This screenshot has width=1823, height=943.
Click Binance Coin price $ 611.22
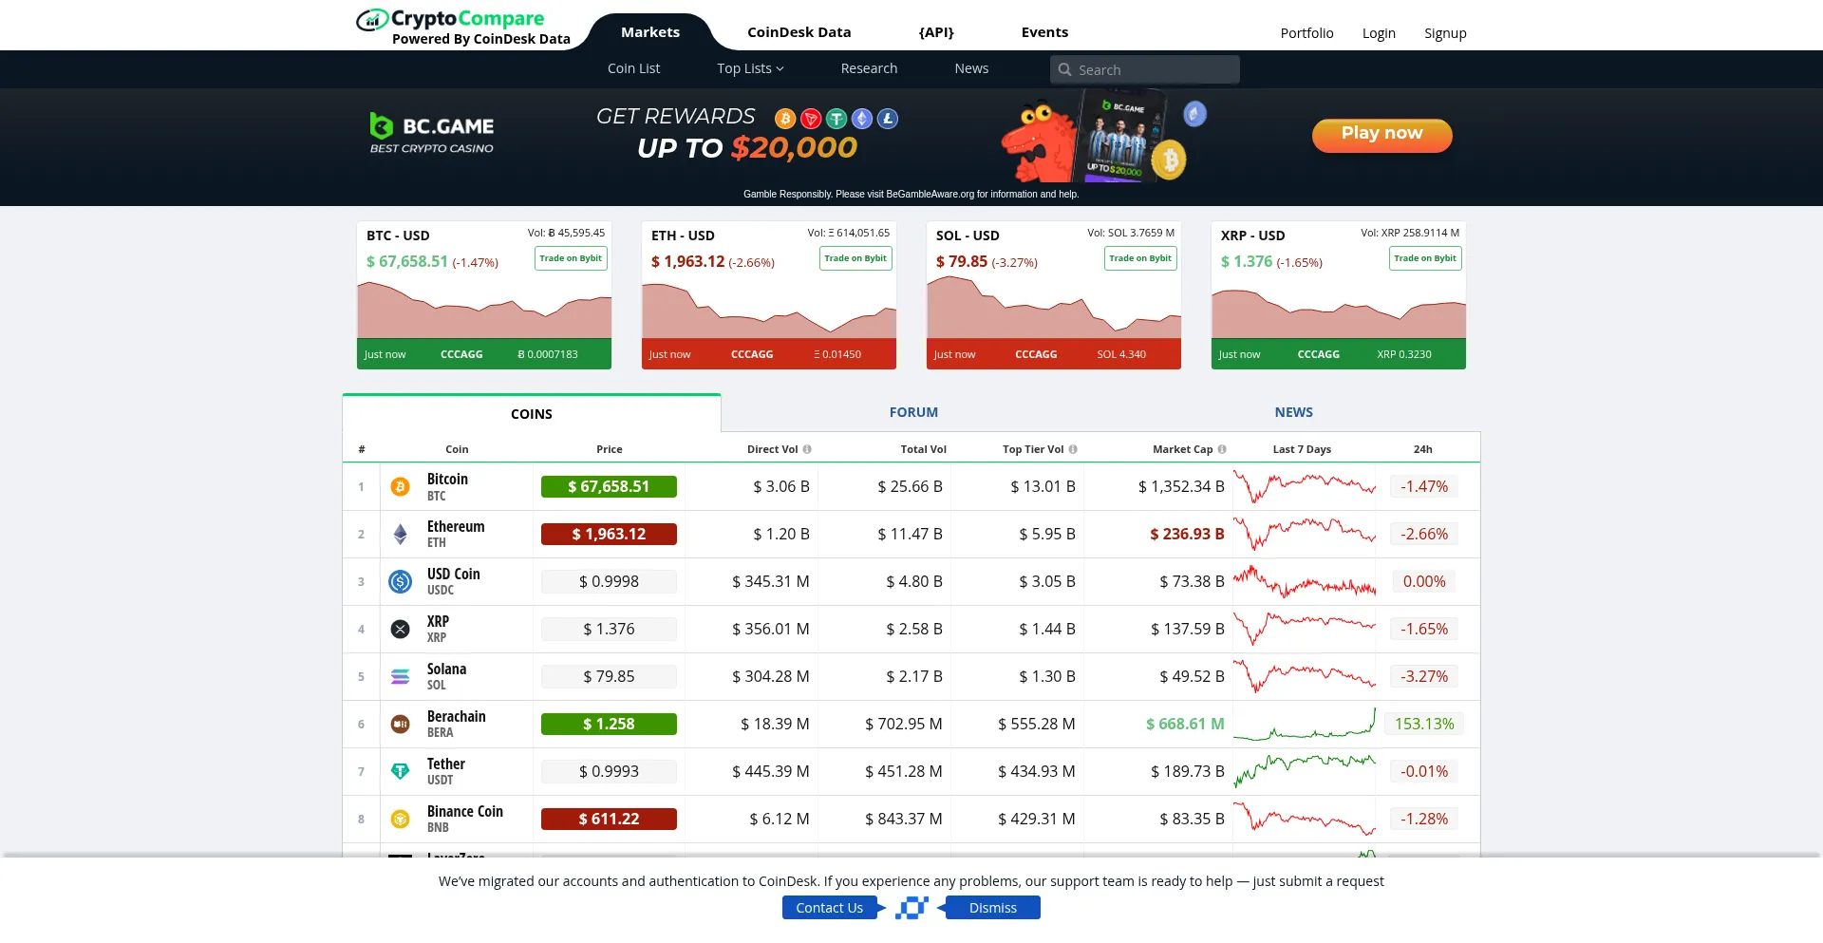[x=609, y=819]
